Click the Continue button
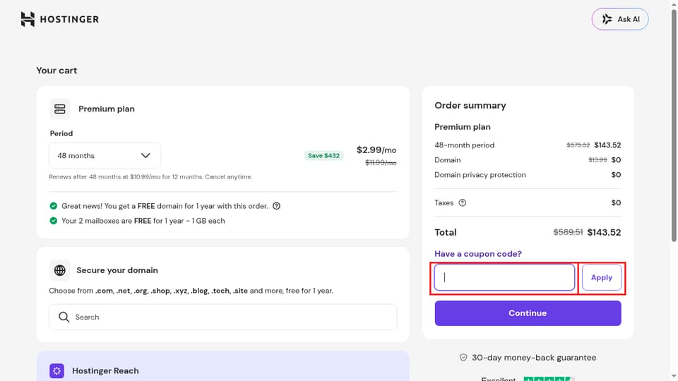The height and width of the screenshot is (381, 678). pyautogui.click(x=528, y=313)
